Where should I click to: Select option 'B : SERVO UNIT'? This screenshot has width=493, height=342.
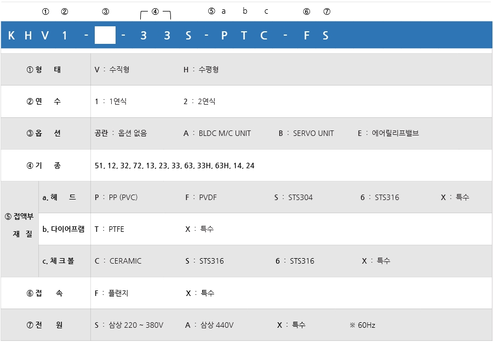pyautogui.click(x=306, y=133)
